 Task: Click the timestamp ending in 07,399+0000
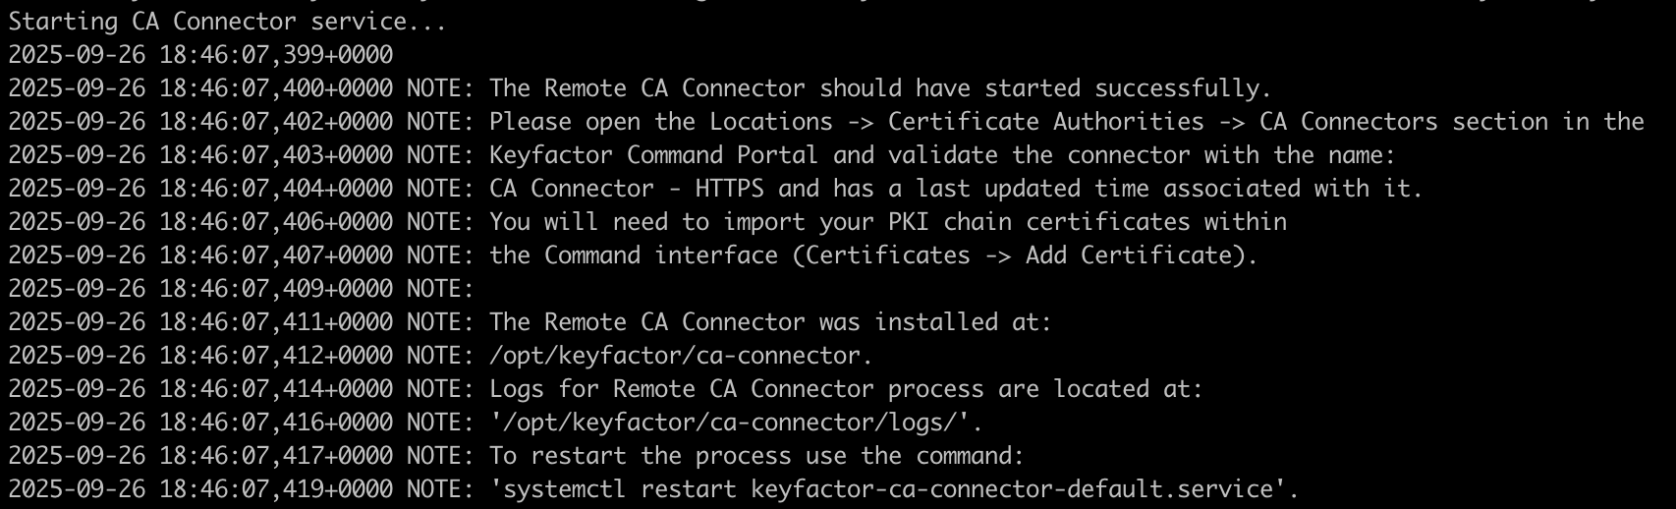[x=200, y=55]
